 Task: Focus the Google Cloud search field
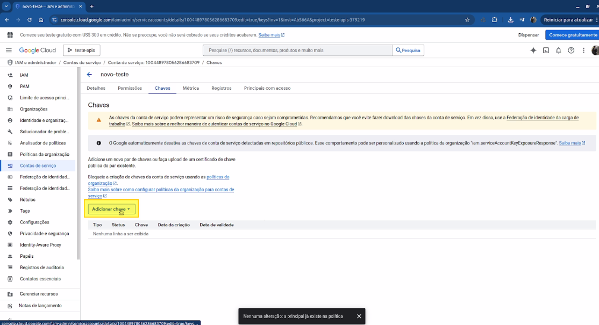tap(297, 50)
